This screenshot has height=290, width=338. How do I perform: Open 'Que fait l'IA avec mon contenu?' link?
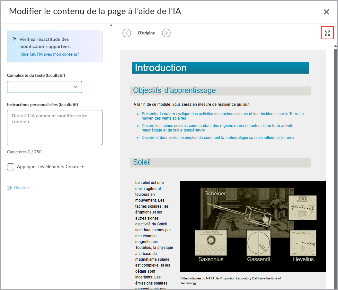point(50,54)
